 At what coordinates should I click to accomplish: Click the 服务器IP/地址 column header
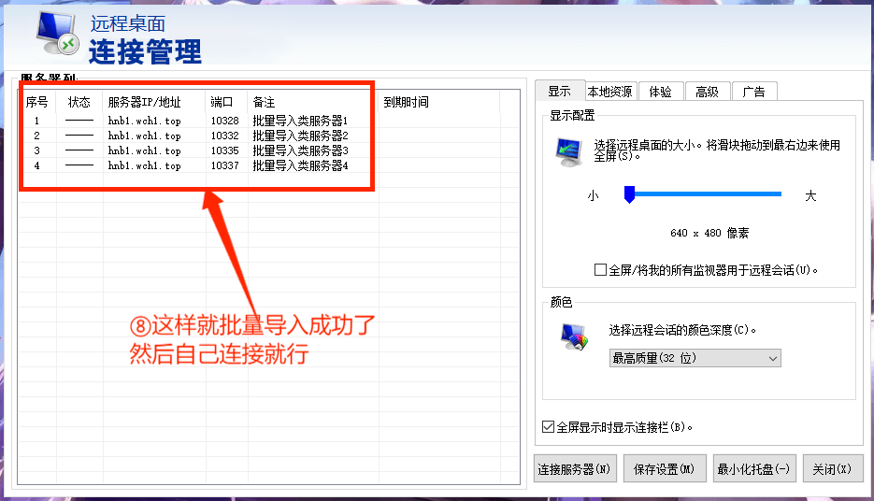(x=144, y=102)
